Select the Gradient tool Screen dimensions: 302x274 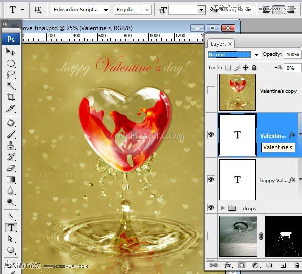11,179
